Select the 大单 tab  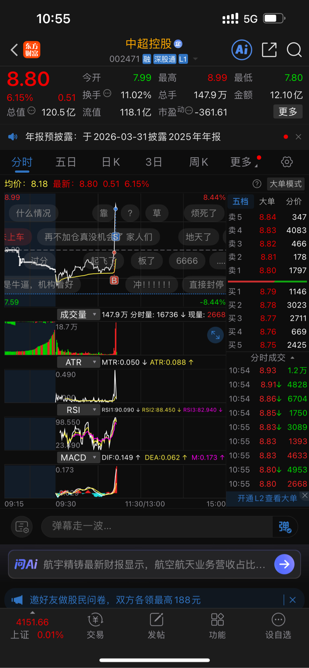[267, 201]
